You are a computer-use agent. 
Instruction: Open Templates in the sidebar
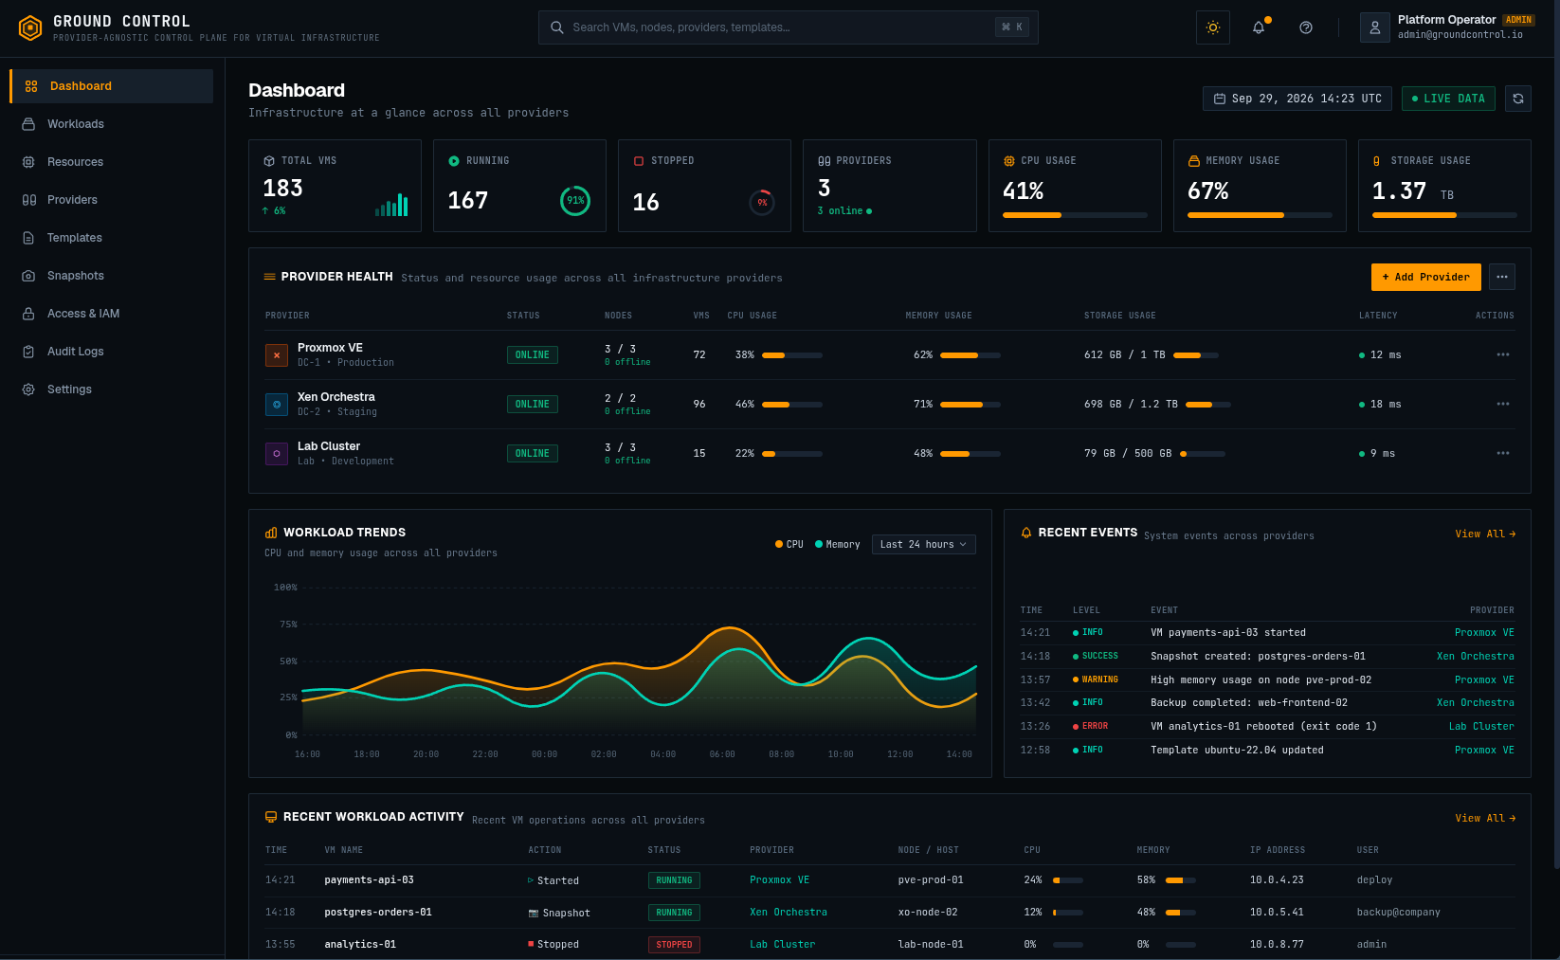click(112, 238)
